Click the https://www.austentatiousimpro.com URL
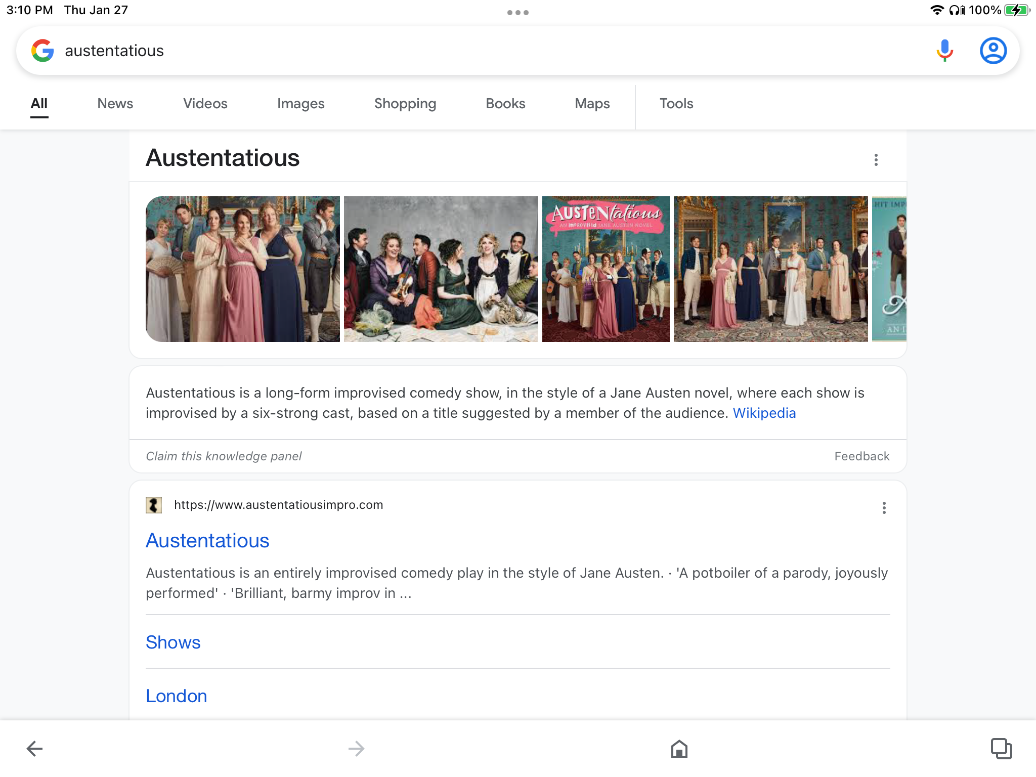 pyautogui.click(x=278, y=505)
